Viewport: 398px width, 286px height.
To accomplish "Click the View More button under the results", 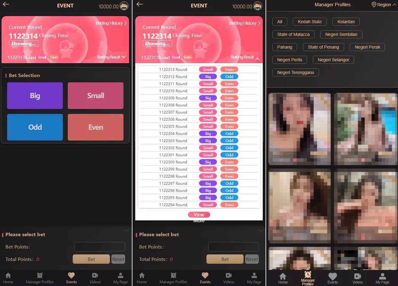I will pyautogui.click(x=199, y=215).
